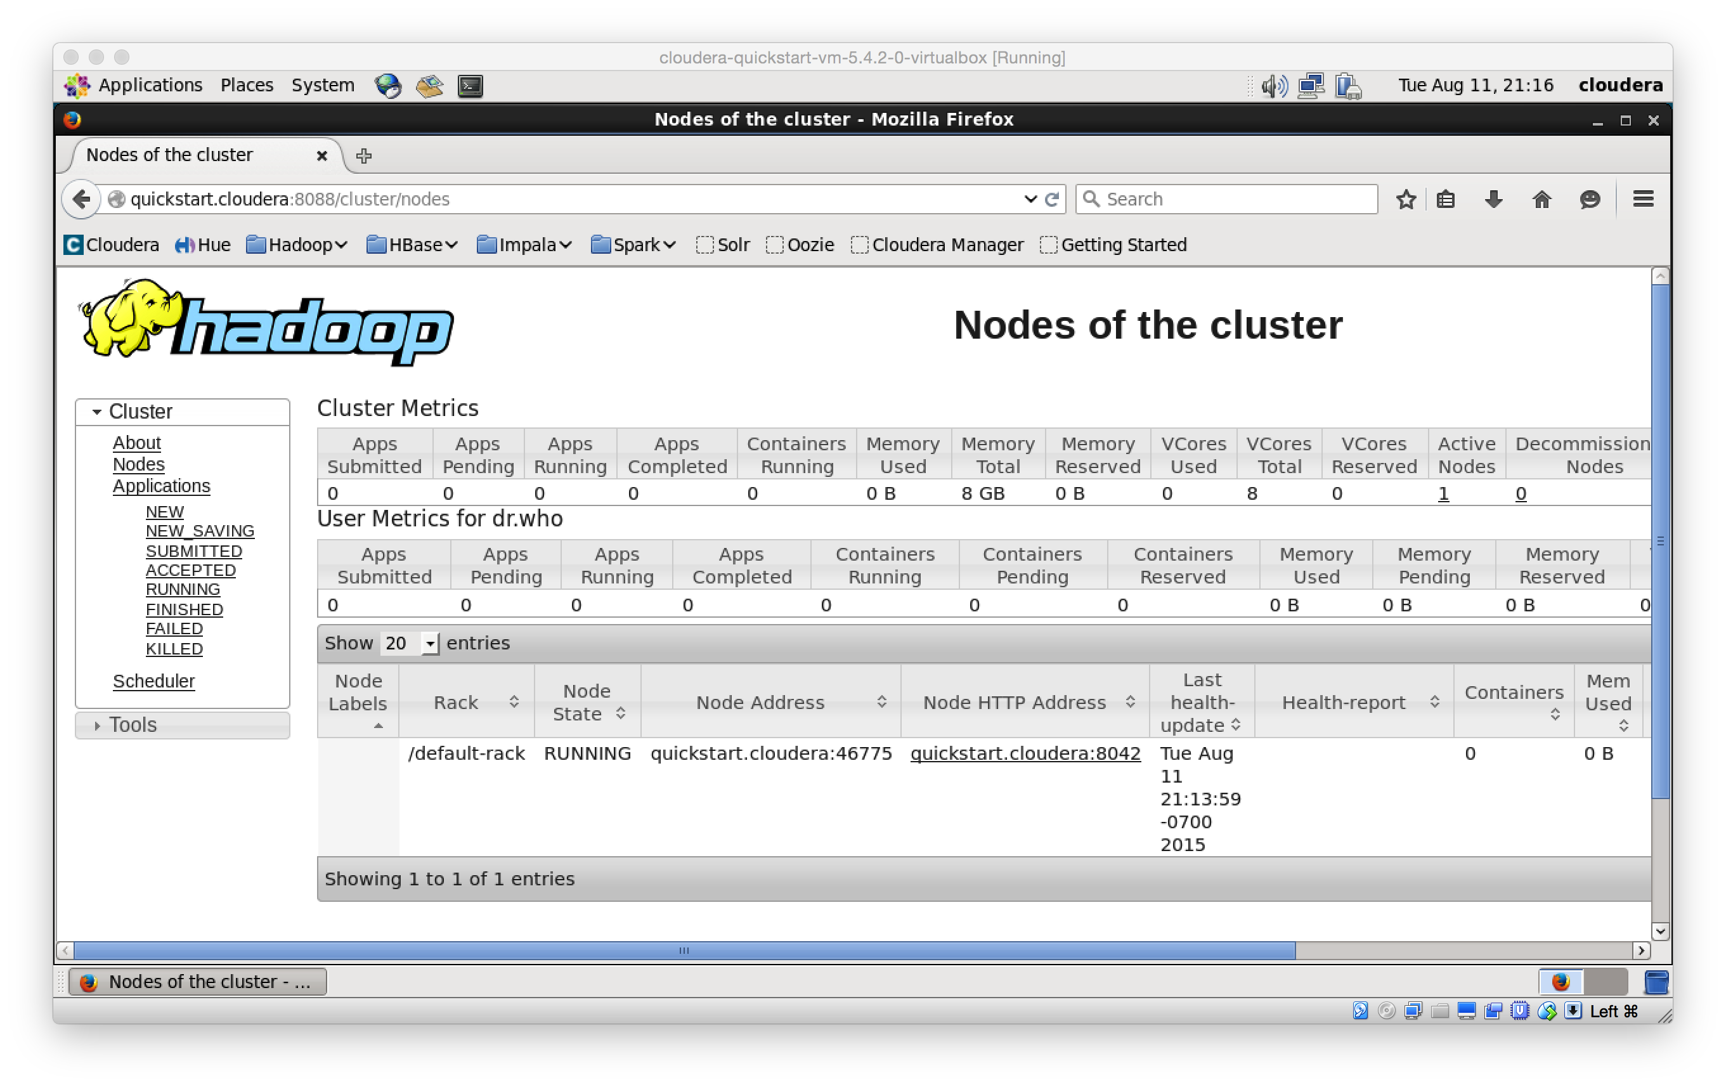The width and height of the screenshot is (1726, 1087).
Task: Open the quickstart.cloudera:8042 node link
Action: click(1025, 753)
